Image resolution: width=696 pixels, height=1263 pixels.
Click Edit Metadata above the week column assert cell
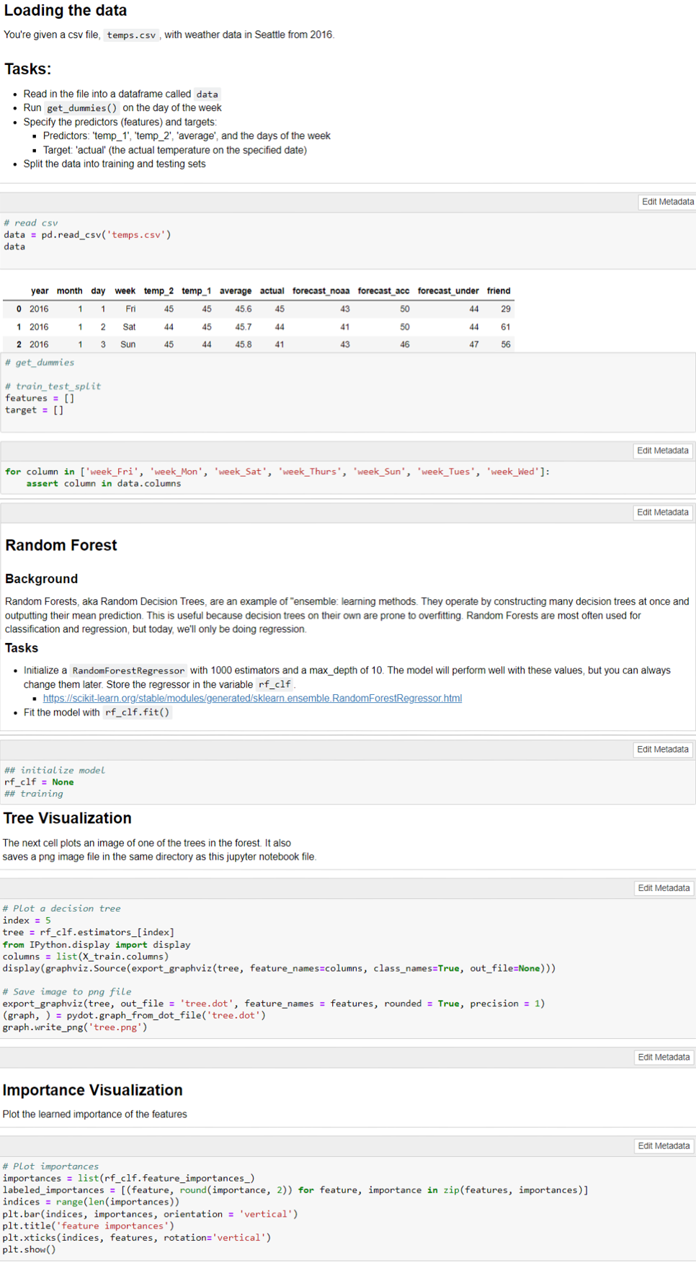click(x=663, y=451)
